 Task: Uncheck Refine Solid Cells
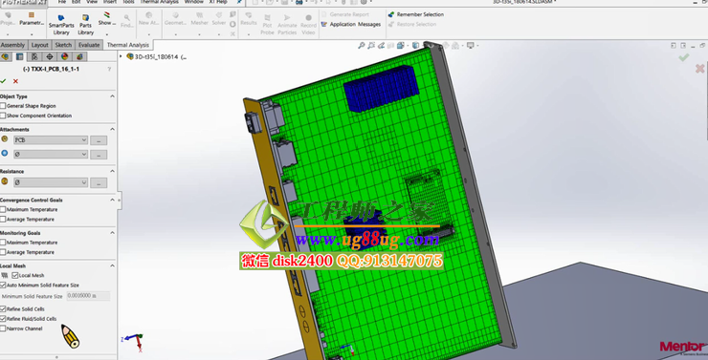[x=3, y=309]
